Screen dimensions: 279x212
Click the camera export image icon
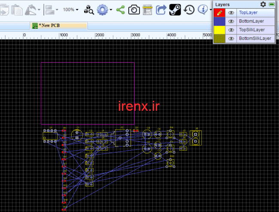pyautogui.click(x=134, y=9)
